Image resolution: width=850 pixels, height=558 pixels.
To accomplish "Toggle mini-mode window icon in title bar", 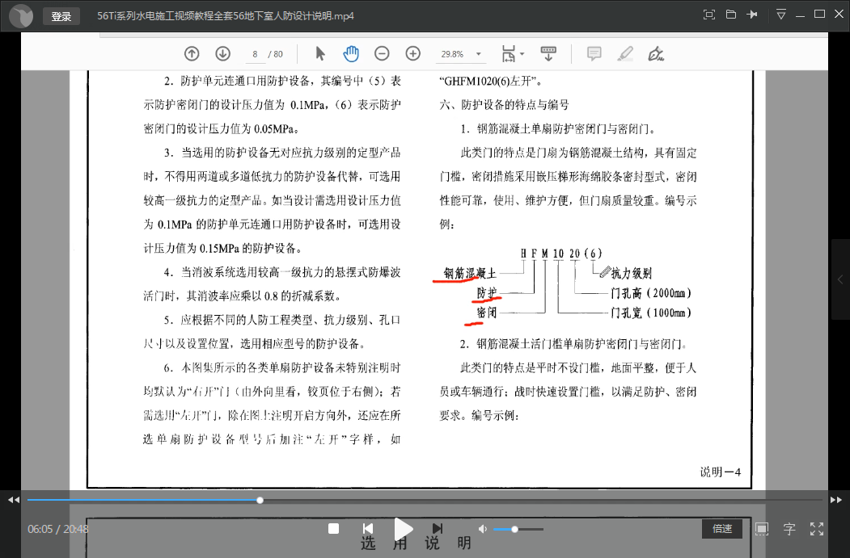I will [x=709, y=15].
